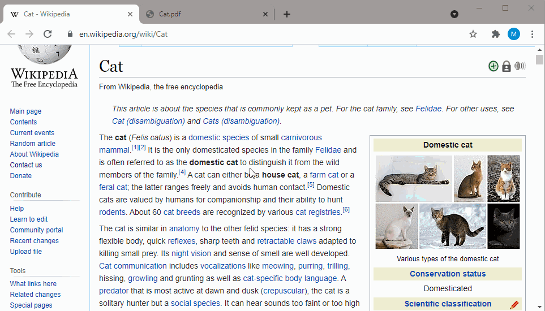This screenshot has height=311, width=545.
Task: Click the retractable claws link
Action: click(x=287, y=241)
